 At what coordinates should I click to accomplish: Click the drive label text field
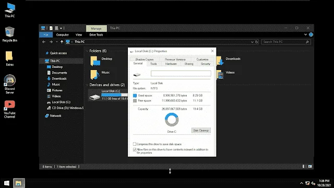click(181, 74)
